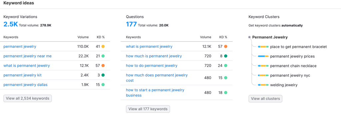Click the intent bar icon beside permanent jewelry prices
341x126 pixels.
(263, 56)
